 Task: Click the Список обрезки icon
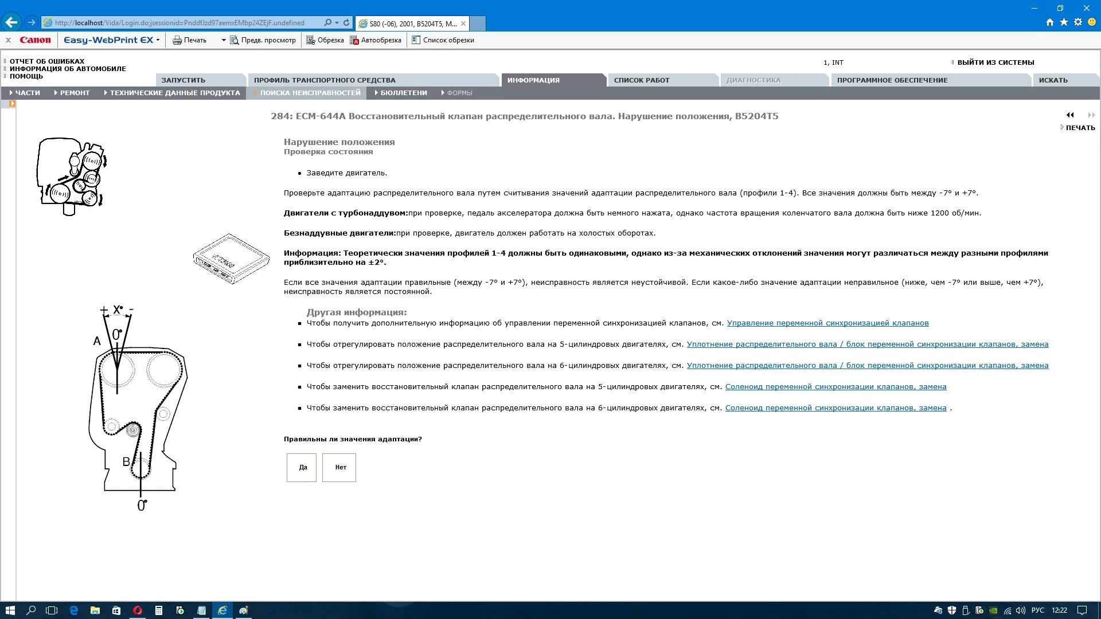pos(416,40)
